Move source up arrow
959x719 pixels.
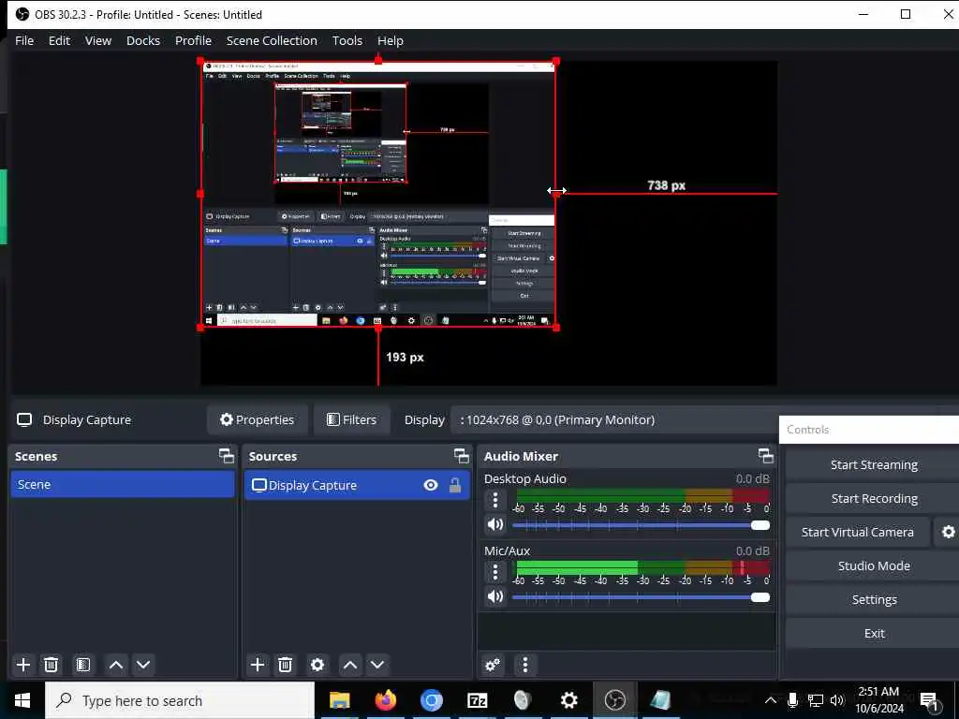click(x=350, y=665)
